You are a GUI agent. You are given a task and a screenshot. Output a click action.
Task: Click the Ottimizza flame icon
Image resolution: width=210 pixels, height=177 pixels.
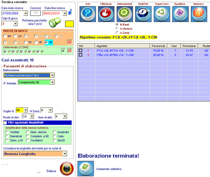[106, 14]
